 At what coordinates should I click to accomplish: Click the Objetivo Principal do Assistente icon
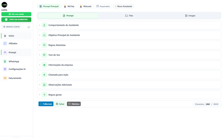click(x=44, y=35)
